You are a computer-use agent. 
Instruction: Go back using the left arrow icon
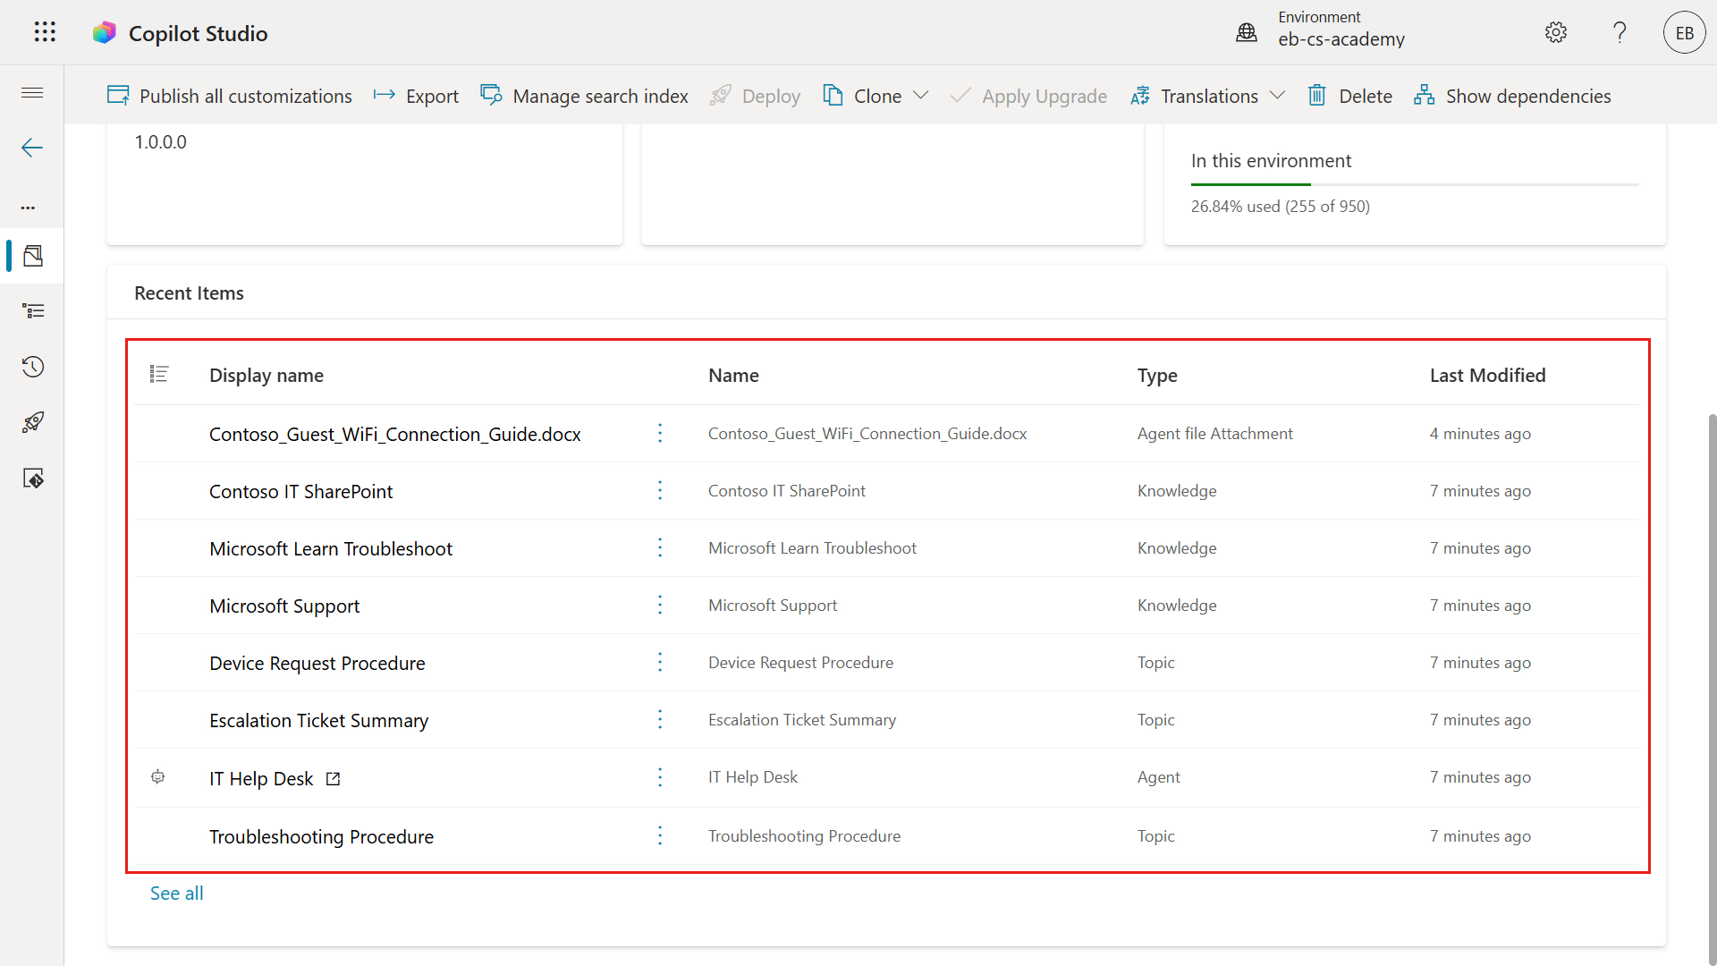coord(32,148)
